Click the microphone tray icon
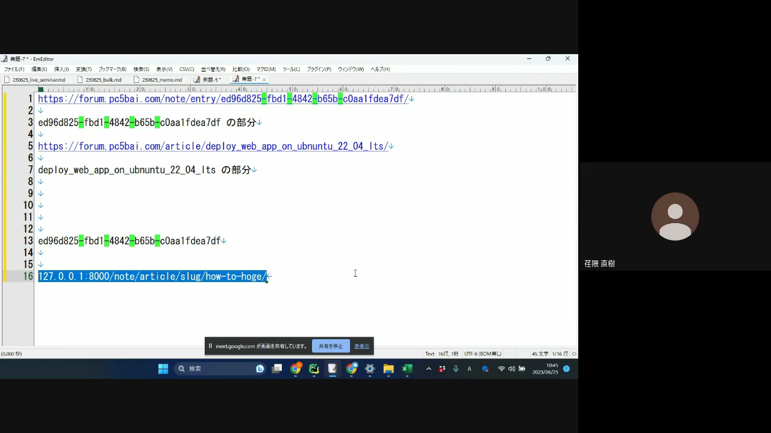 pos(456,369)
